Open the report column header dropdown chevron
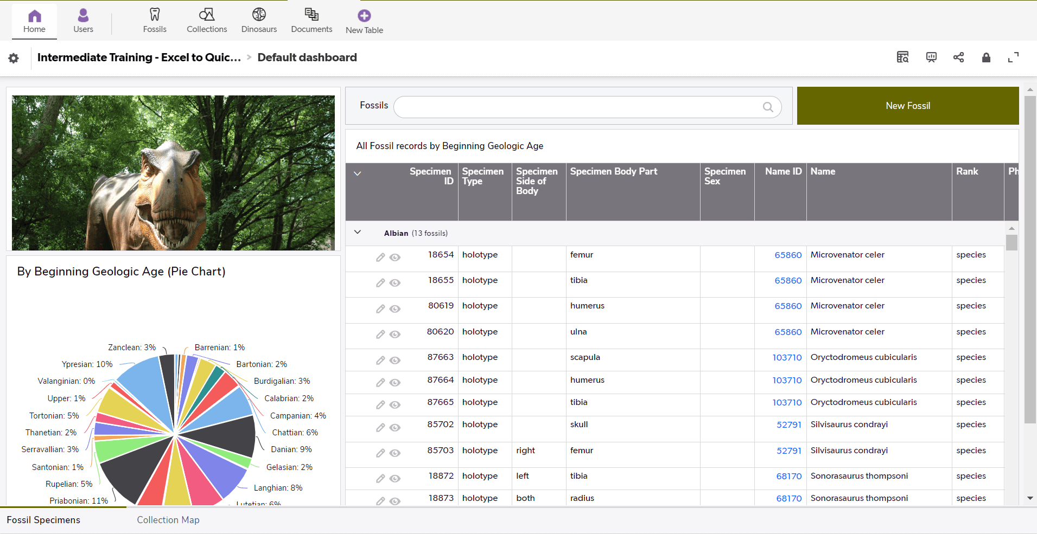This screenshot has height=534, width=1037. click(357, 174)
